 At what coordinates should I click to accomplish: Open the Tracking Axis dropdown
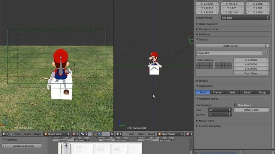(x=220, y=110)
